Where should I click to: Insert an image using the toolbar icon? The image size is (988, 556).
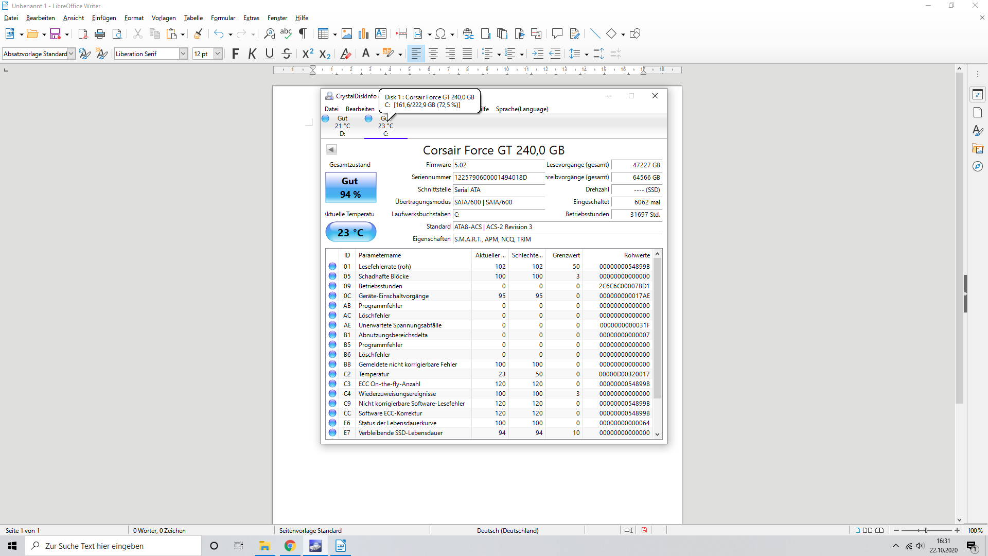[x=347, y=34]
